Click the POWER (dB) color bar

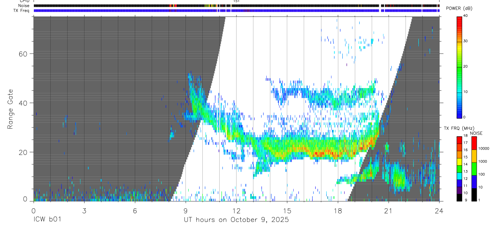459,67
